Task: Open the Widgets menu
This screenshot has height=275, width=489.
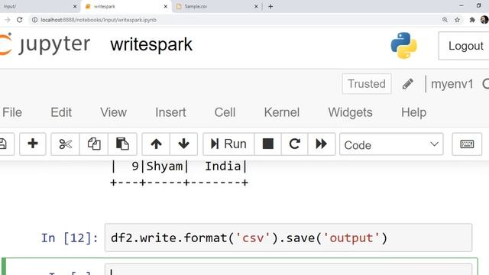Action: click(350, 112)
